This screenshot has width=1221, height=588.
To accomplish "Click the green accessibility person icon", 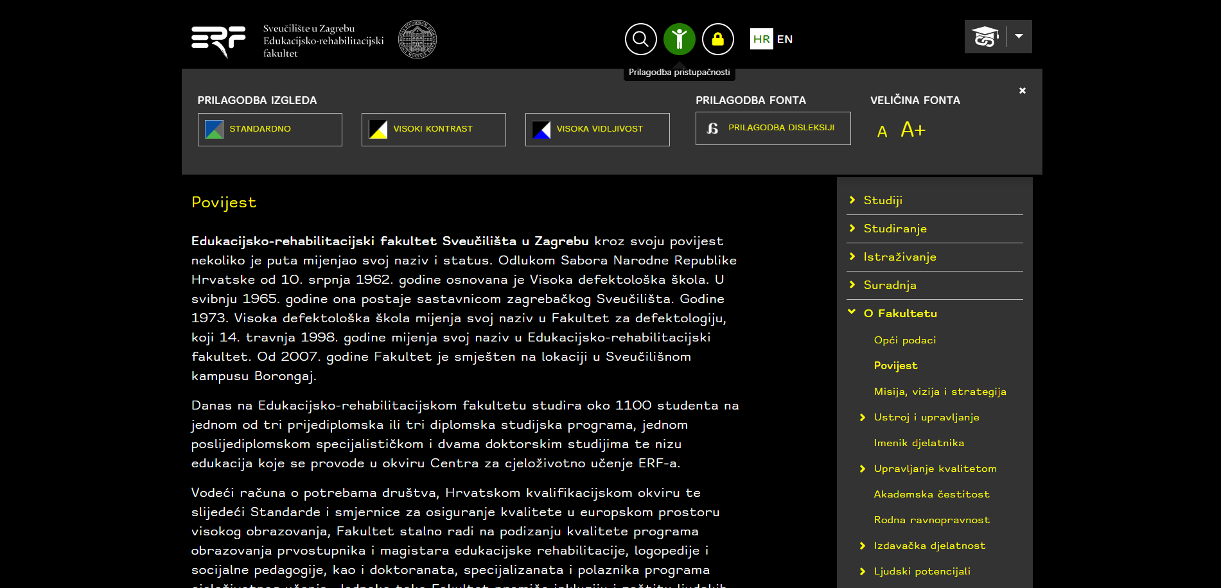I will (x=680, y=39).
